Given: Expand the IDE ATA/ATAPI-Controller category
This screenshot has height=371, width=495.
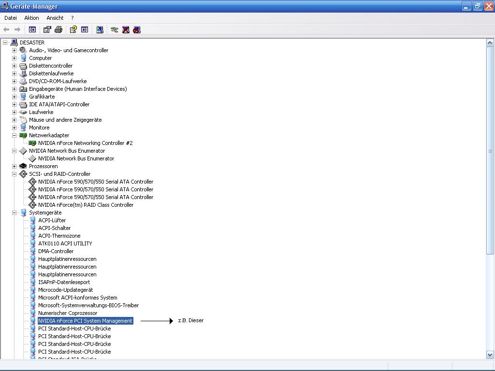Looking at the screenshot, I should 14,104.
